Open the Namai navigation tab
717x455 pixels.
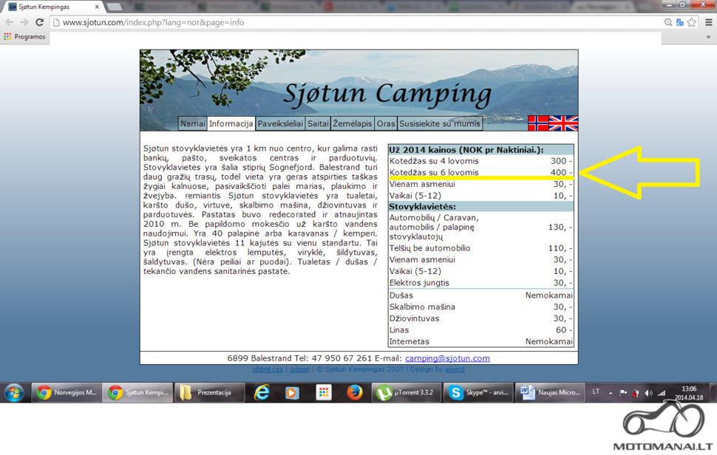[192, 123]
